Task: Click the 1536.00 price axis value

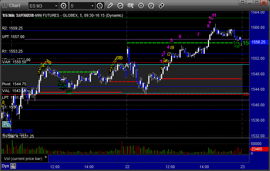Action: click(258, 120)
